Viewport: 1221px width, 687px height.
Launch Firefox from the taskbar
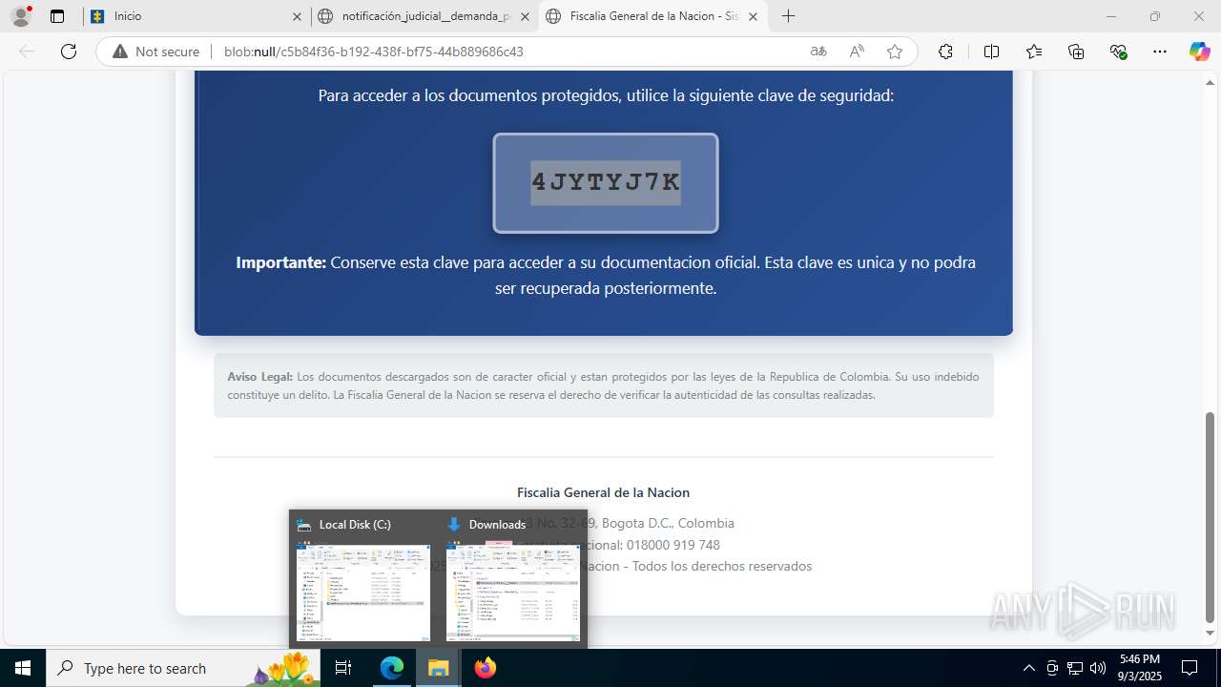pyautogui.click(x=486, y=668)
